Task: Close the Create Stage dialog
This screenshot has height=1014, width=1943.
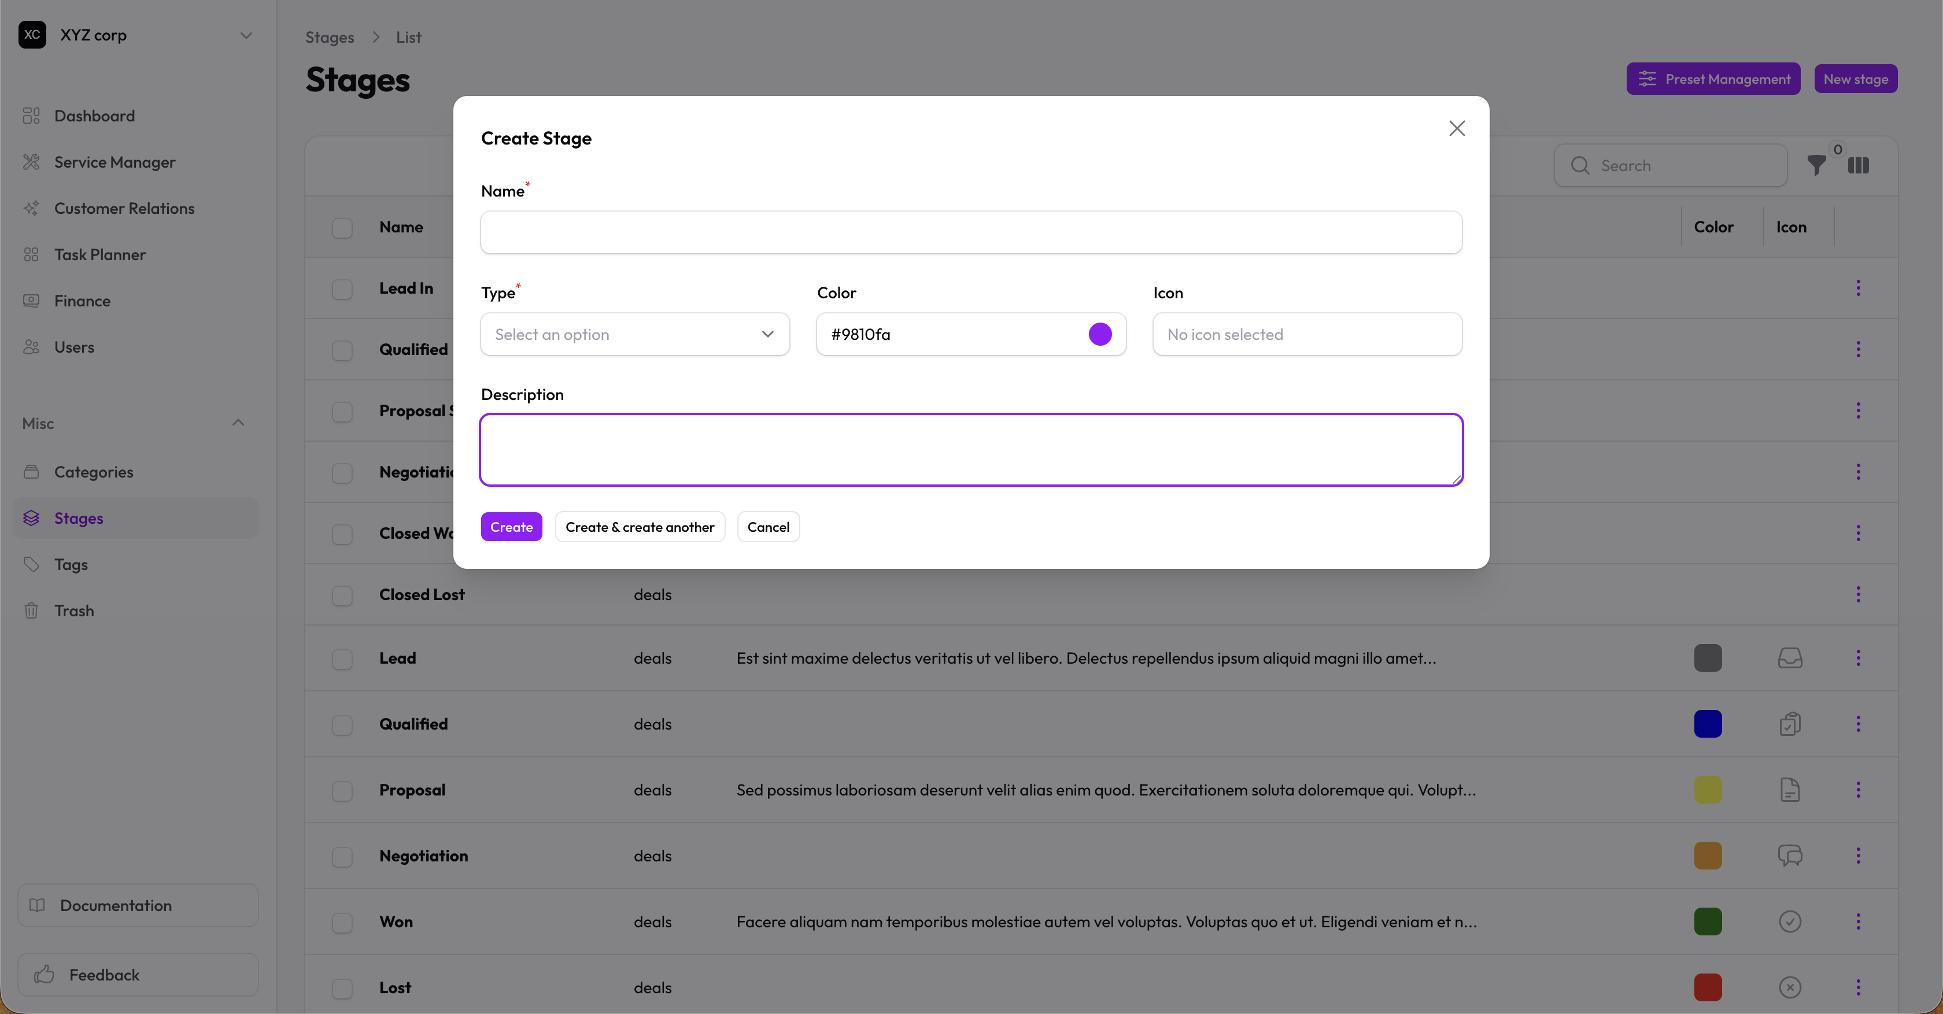Action: click(1457, 128)
